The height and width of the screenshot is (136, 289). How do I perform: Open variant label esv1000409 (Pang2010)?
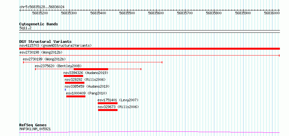pos(86,93)
